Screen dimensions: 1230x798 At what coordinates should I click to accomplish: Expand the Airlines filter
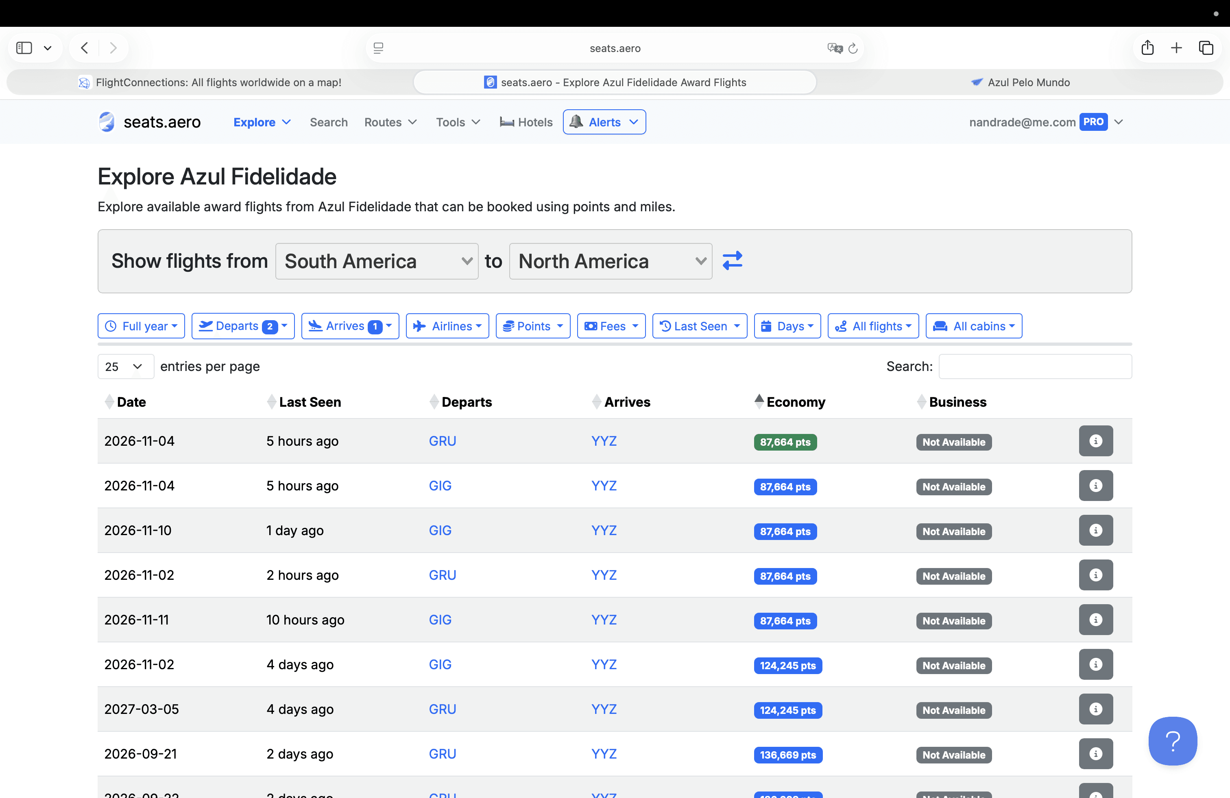pyautogui.click(x=447, y=326)
